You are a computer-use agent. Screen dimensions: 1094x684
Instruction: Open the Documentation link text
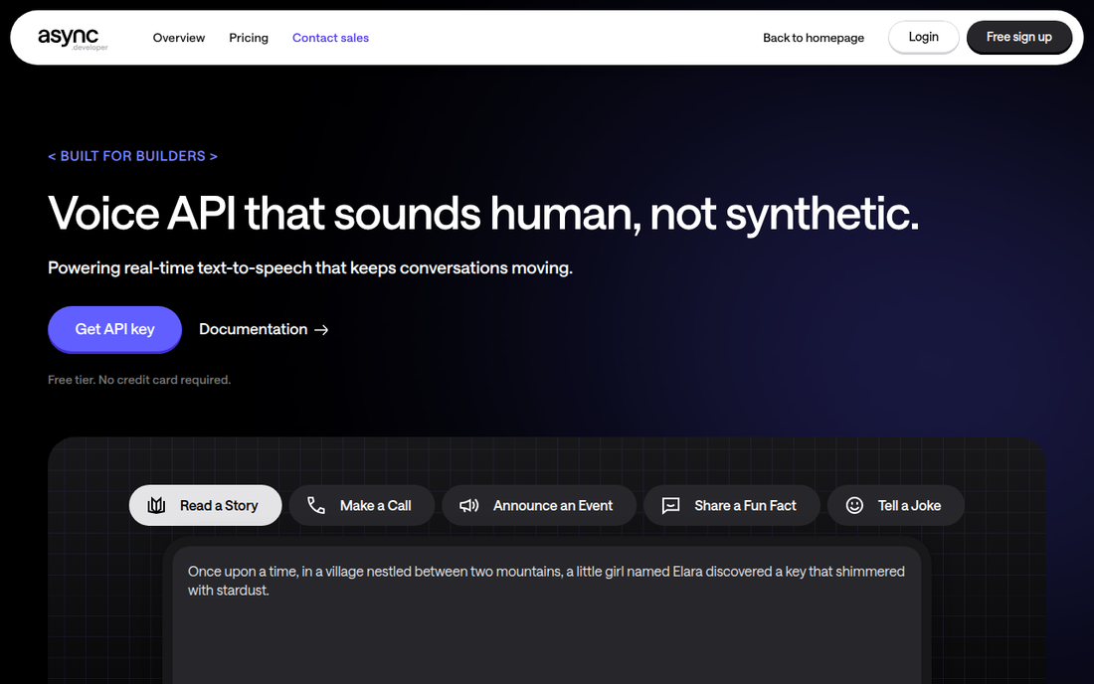(x=254, y=329)
